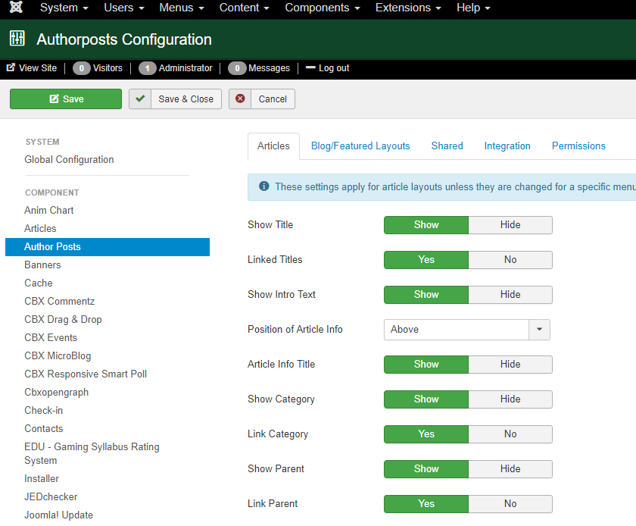Set Linked Titles to No

510,259
